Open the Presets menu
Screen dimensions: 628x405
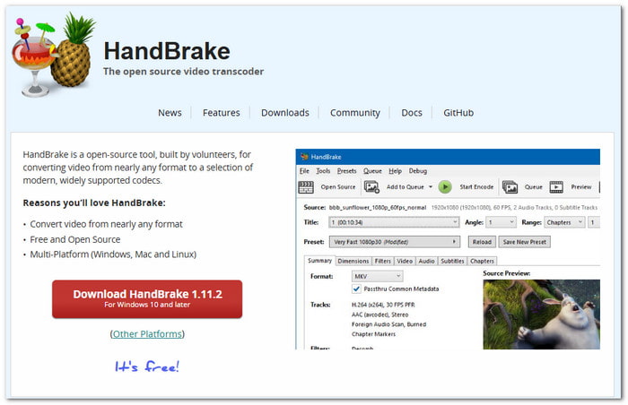click(346, 171)
